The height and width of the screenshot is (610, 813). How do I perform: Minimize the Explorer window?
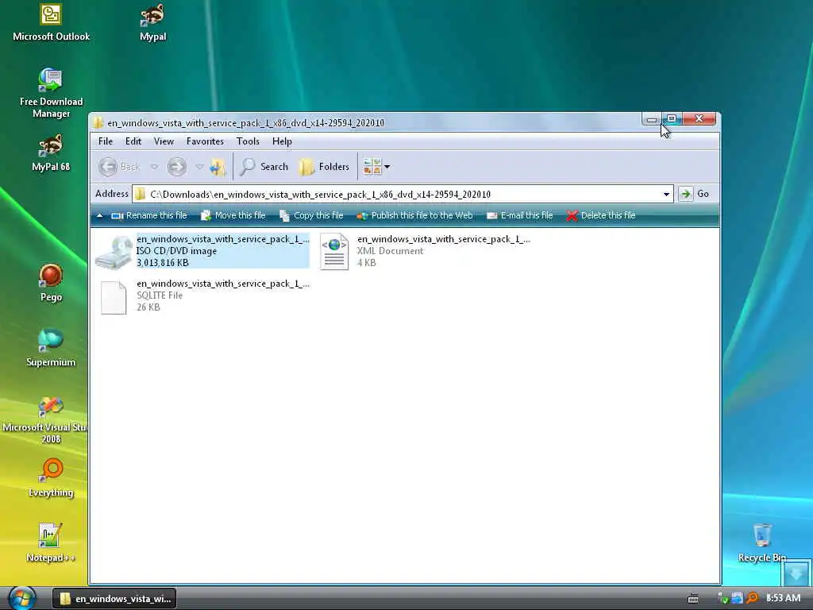coord(652,119)
